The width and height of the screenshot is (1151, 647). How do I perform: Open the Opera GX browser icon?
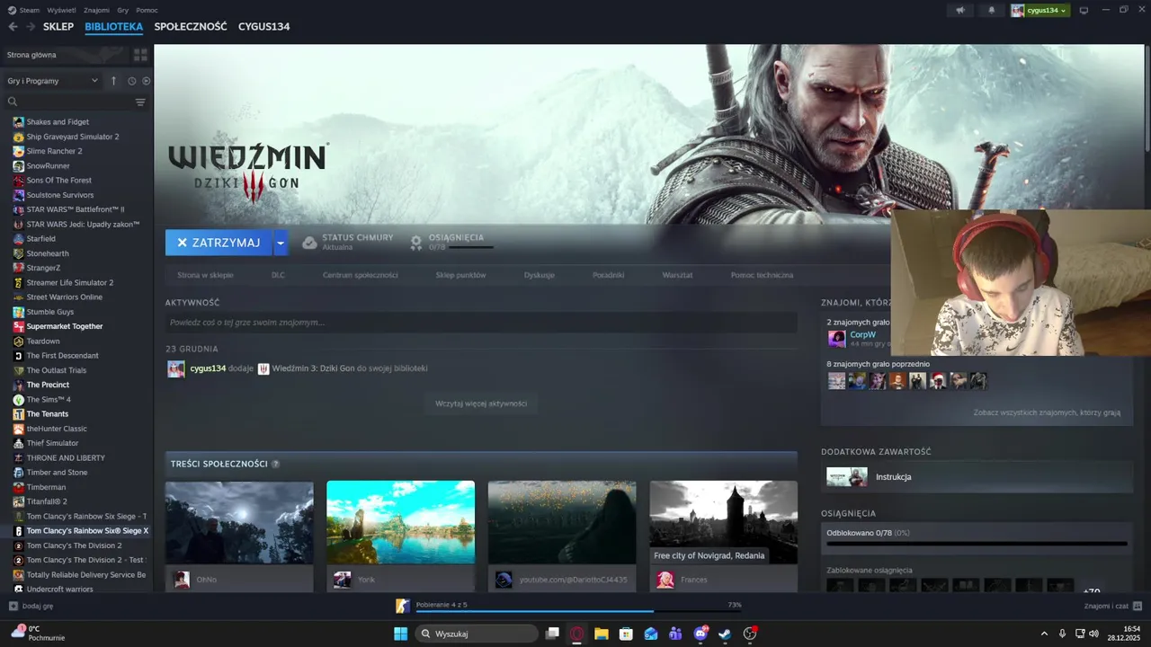point(577,634)
